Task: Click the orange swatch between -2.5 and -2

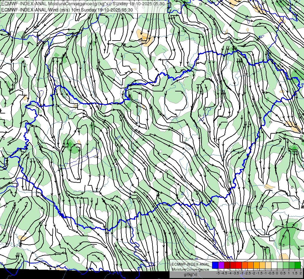Action: point(251,265)
